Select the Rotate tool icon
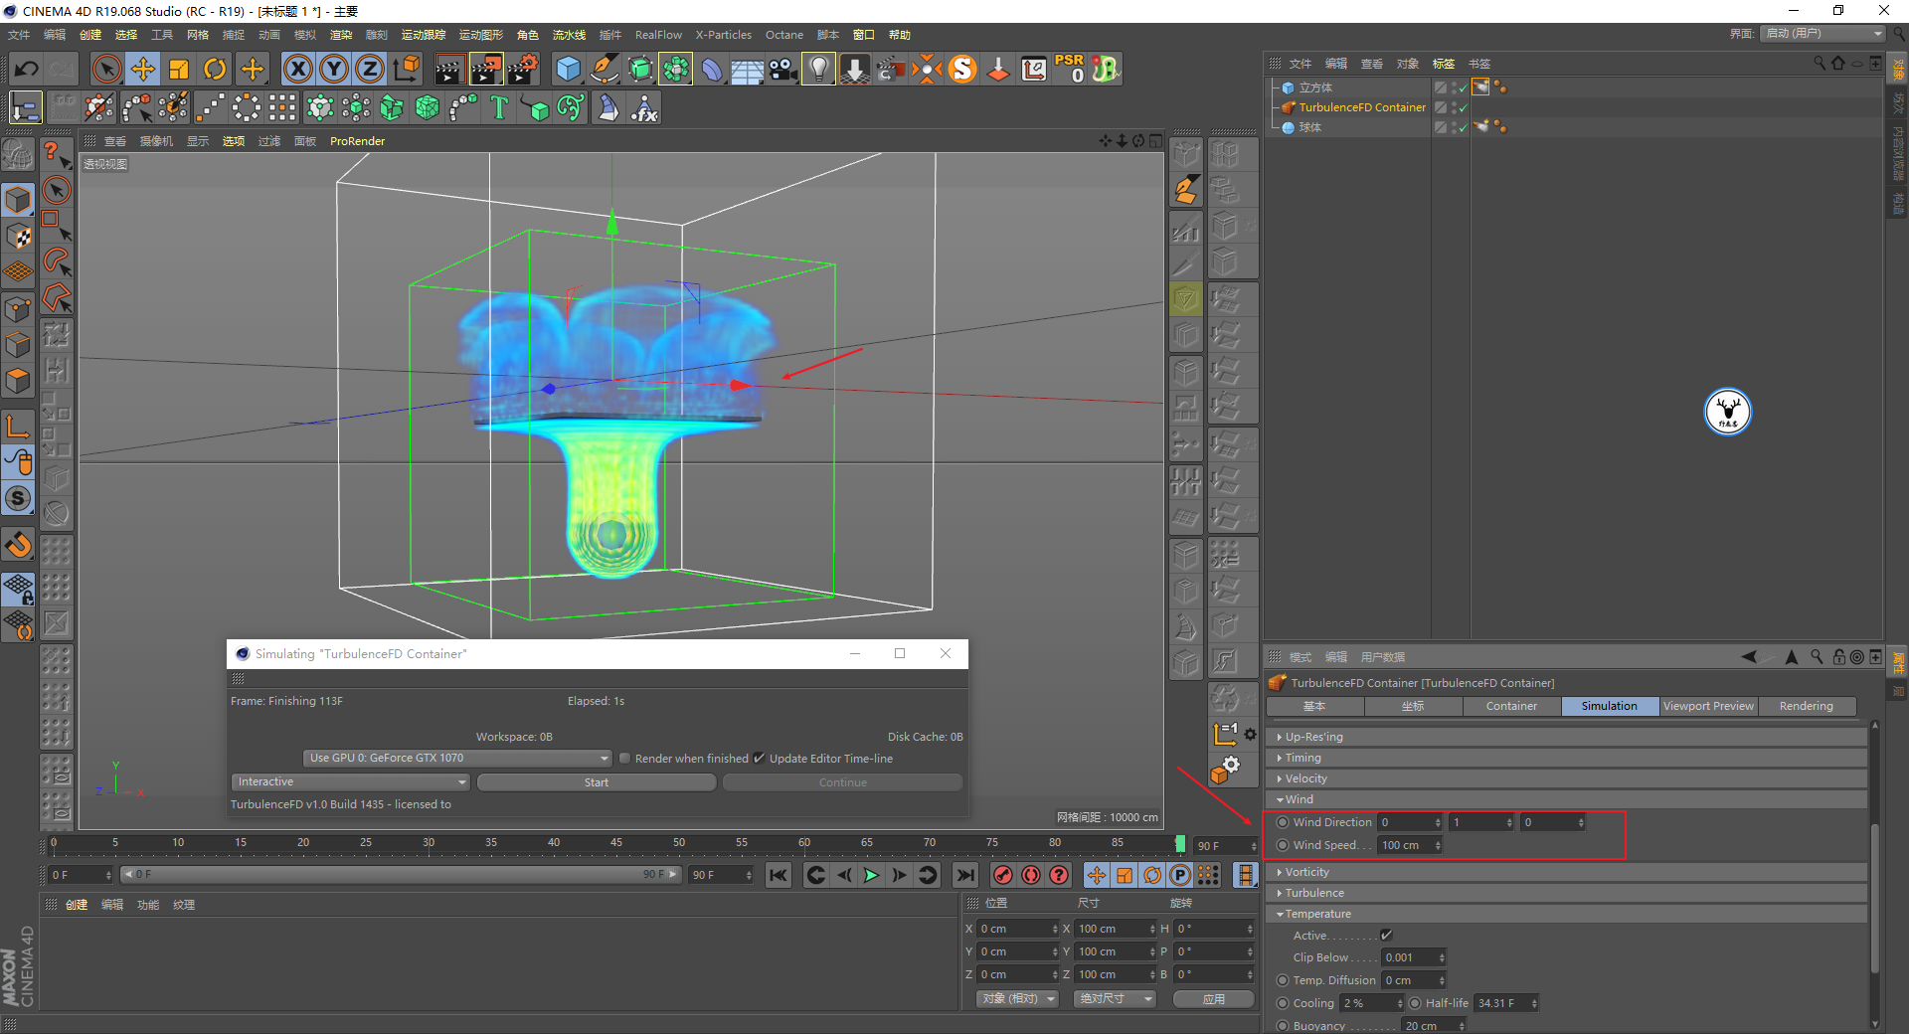The image size is (1909, 1034). (215, 69)
